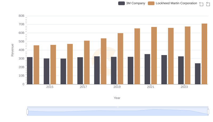The height and width of the screenshot is (122, 213).
Task: Click the y-axis label 60B
Action: 22,33
